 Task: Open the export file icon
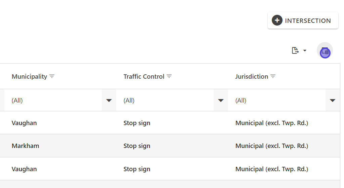point(295,51)
